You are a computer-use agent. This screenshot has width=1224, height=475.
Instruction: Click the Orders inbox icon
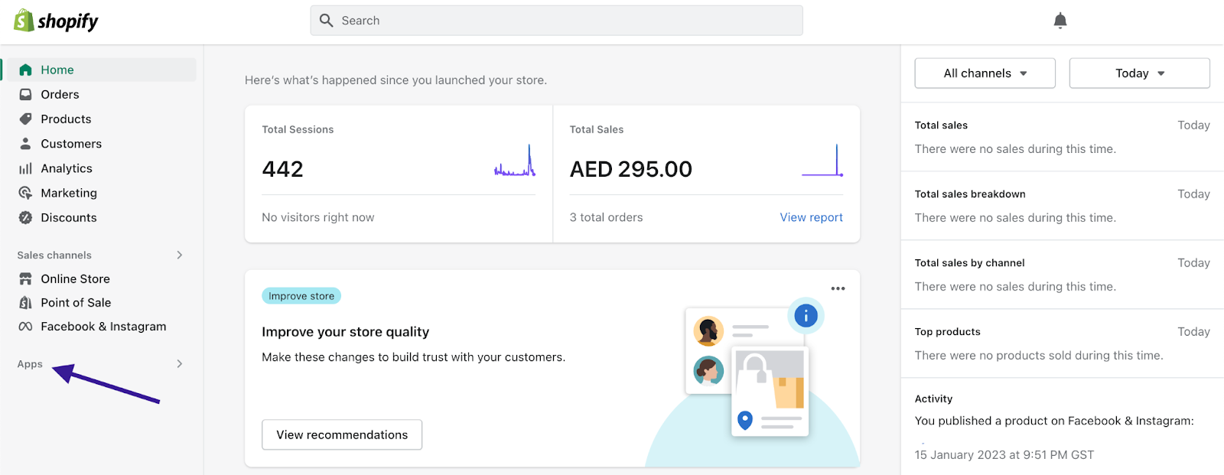coord(25,95)
